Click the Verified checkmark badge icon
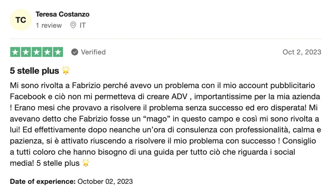 point(75,52)
